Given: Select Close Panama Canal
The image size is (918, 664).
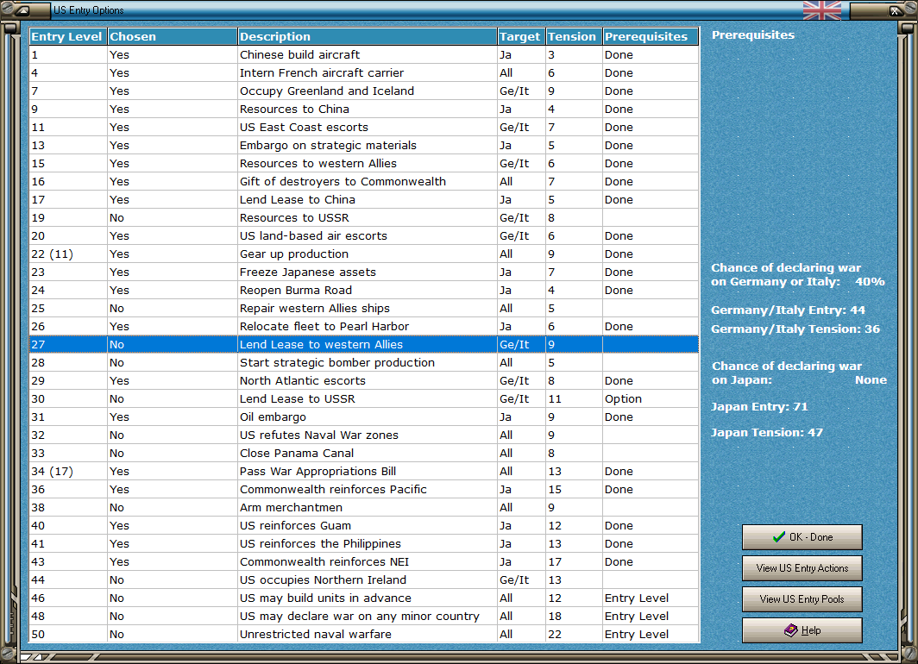Looking at the screenshot, I should point(363,454).
